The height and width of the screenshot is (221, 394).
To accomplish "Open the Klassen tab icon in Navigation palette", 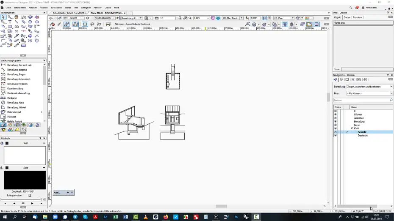I will tap(335, 79).
